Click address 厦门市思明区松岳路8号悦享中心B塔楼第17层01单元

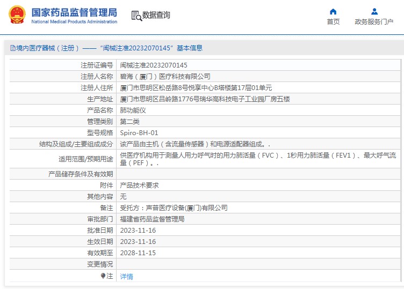(196, 88)
